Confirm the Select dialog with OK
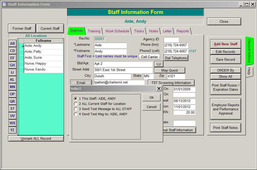257x170 pixels. (x=151, y=98)
